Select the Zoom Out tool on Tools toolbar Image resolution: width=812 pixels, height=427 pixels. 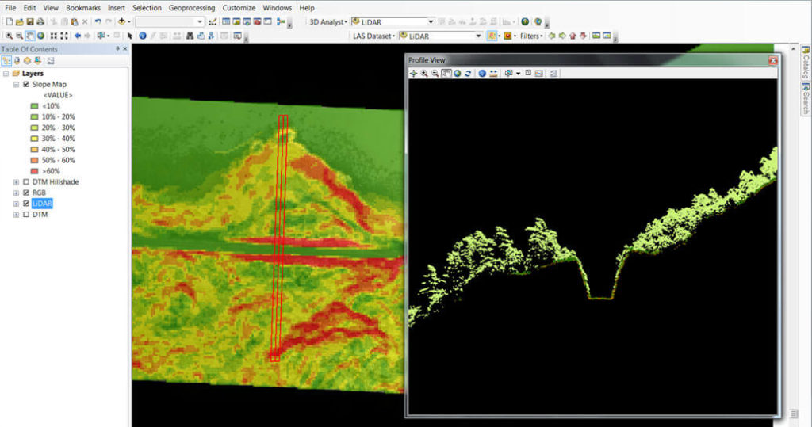19,36
